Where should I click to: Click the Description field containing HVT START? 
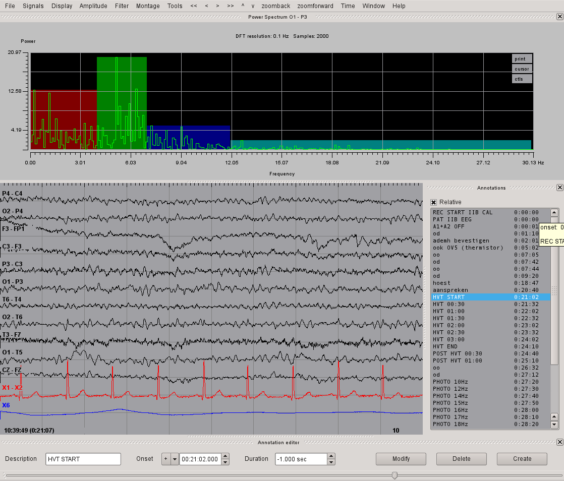coord(83,459)
